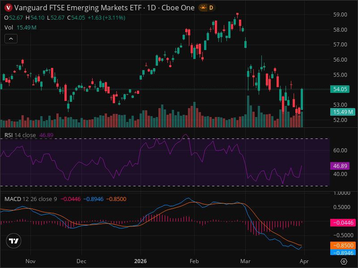This screenshot has height=268, width=358.
Task: Click the Mar label on time axis
Action: [x=245, y=261]
